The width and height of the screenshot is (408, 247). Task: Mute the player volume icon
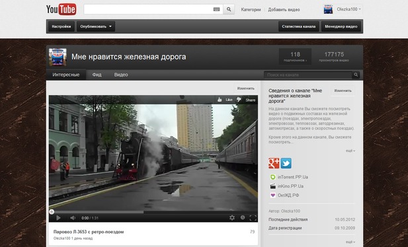click(x=73, y=218)
